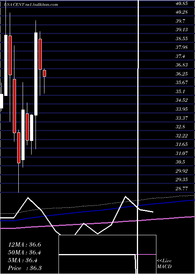195x274 pixels.
Task: Click the 32.8 price axis label
Action: click(x=180, y=127)
